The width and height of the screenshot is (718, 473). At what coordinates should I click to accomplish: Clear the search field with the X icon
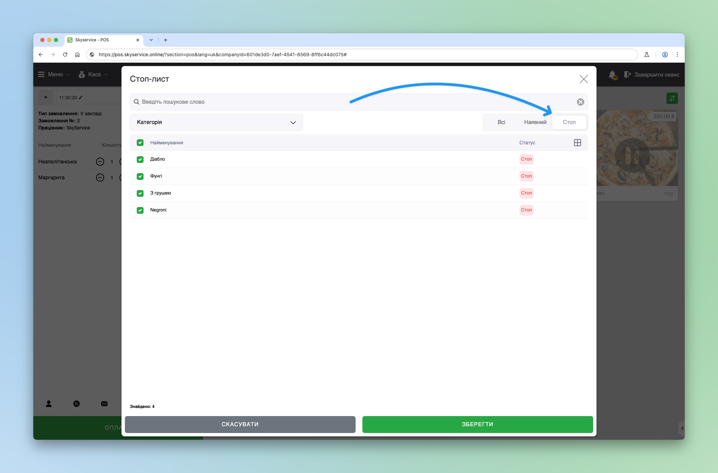pos(580,102)
